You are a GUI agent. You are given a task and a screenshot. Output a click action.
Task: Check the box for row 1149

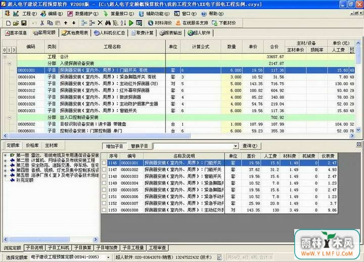point(104,183)
